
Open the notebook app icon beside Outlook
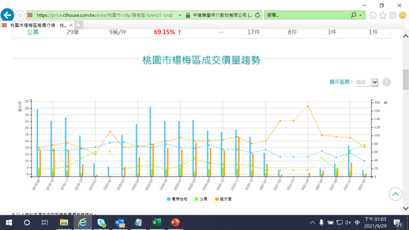138,223
